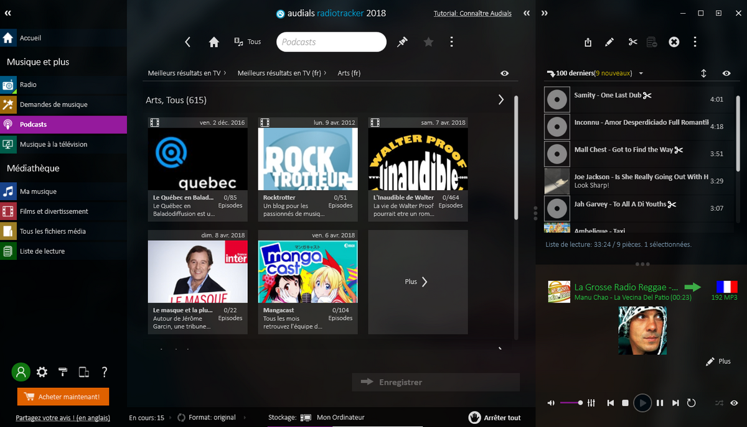747x427 pixels.
Task: Select Podcasts in sidebar
Action: (63, 124)
